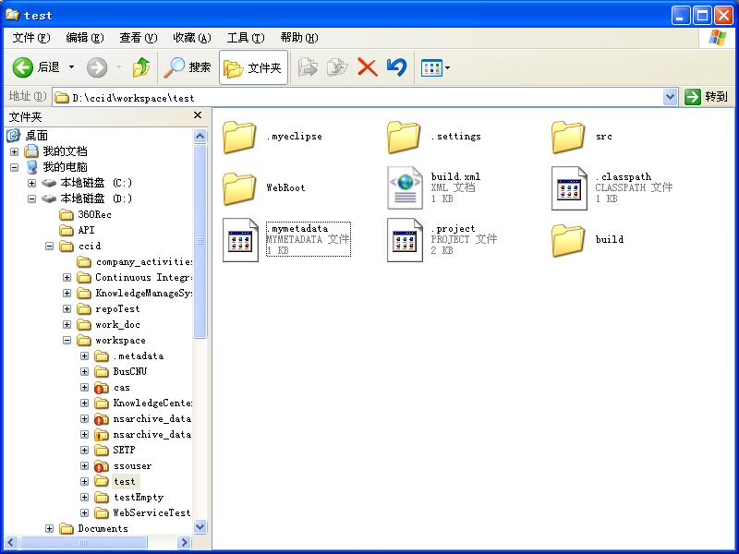Click the Continuous Integr folder icon
Image resolution: width=739 pixels, height=554 pixels.
click(84, 278)
